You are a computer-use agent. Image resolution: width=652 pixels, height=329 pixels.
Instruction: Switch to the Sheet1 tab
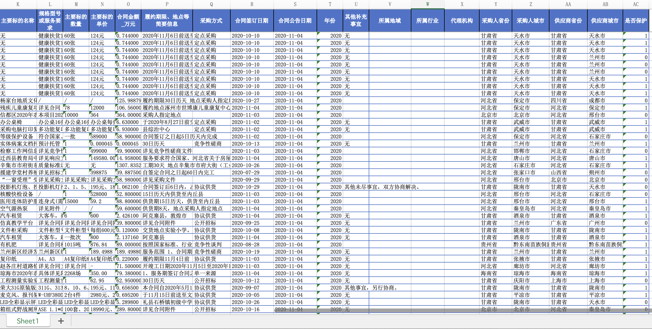pyautogui.click(x=28, y=321)
